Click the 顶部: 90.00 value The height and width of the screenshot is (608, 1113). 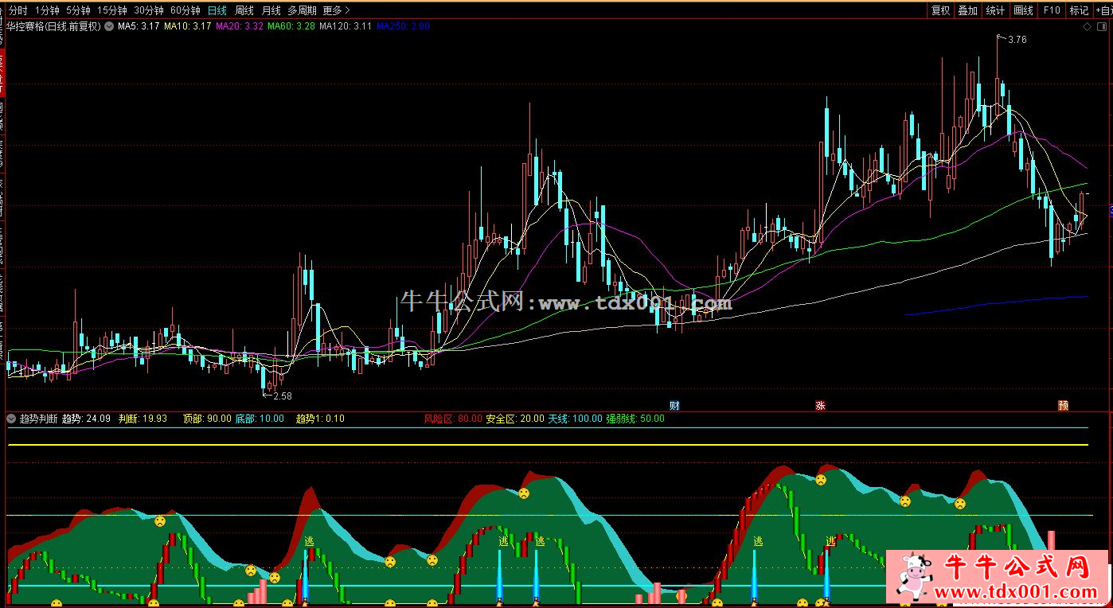(x=207, y=418)
